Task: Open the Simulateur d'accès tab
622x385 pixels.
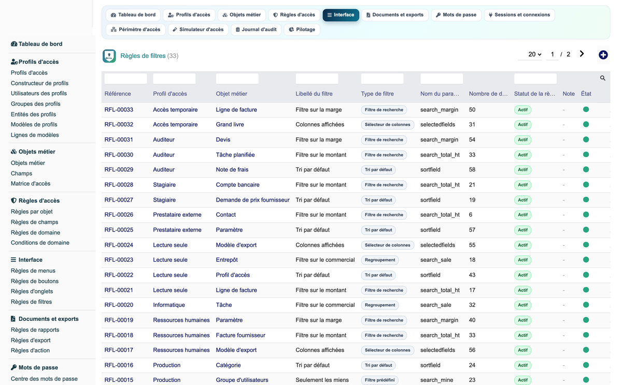Action: [x=198, y=30]
